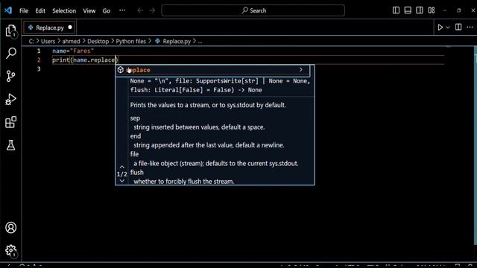477x268 pixels.
Task: Open the File menu
Action: [x=24, y=10]
